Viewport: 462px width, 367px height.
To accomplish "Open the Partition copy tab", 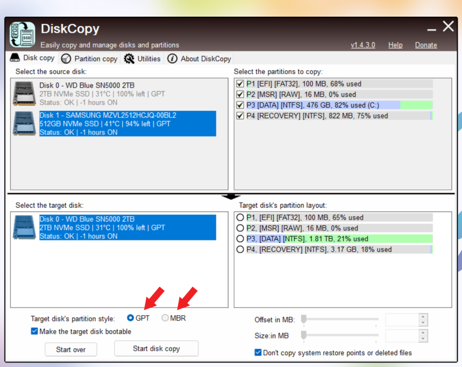I will [89, 59].
